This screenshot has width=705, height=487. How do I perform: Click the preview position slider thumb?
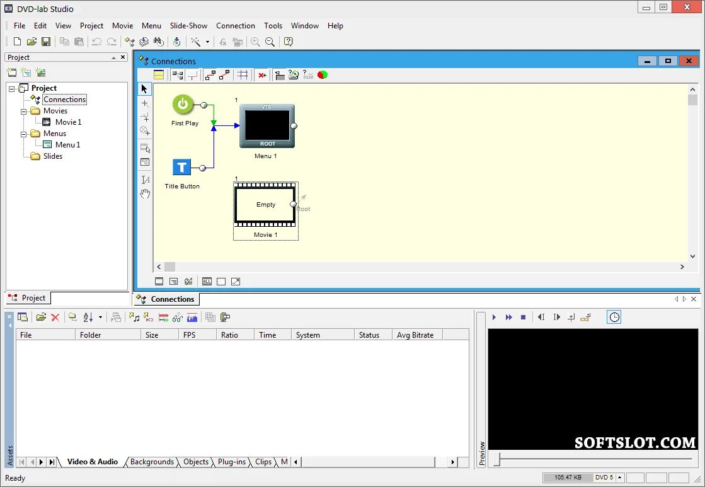point(497,459)
